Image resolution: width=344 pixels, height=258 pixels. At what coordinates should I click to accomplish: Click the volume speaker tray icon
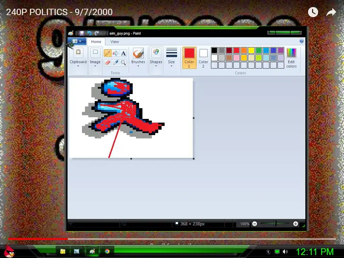point(285,252)
